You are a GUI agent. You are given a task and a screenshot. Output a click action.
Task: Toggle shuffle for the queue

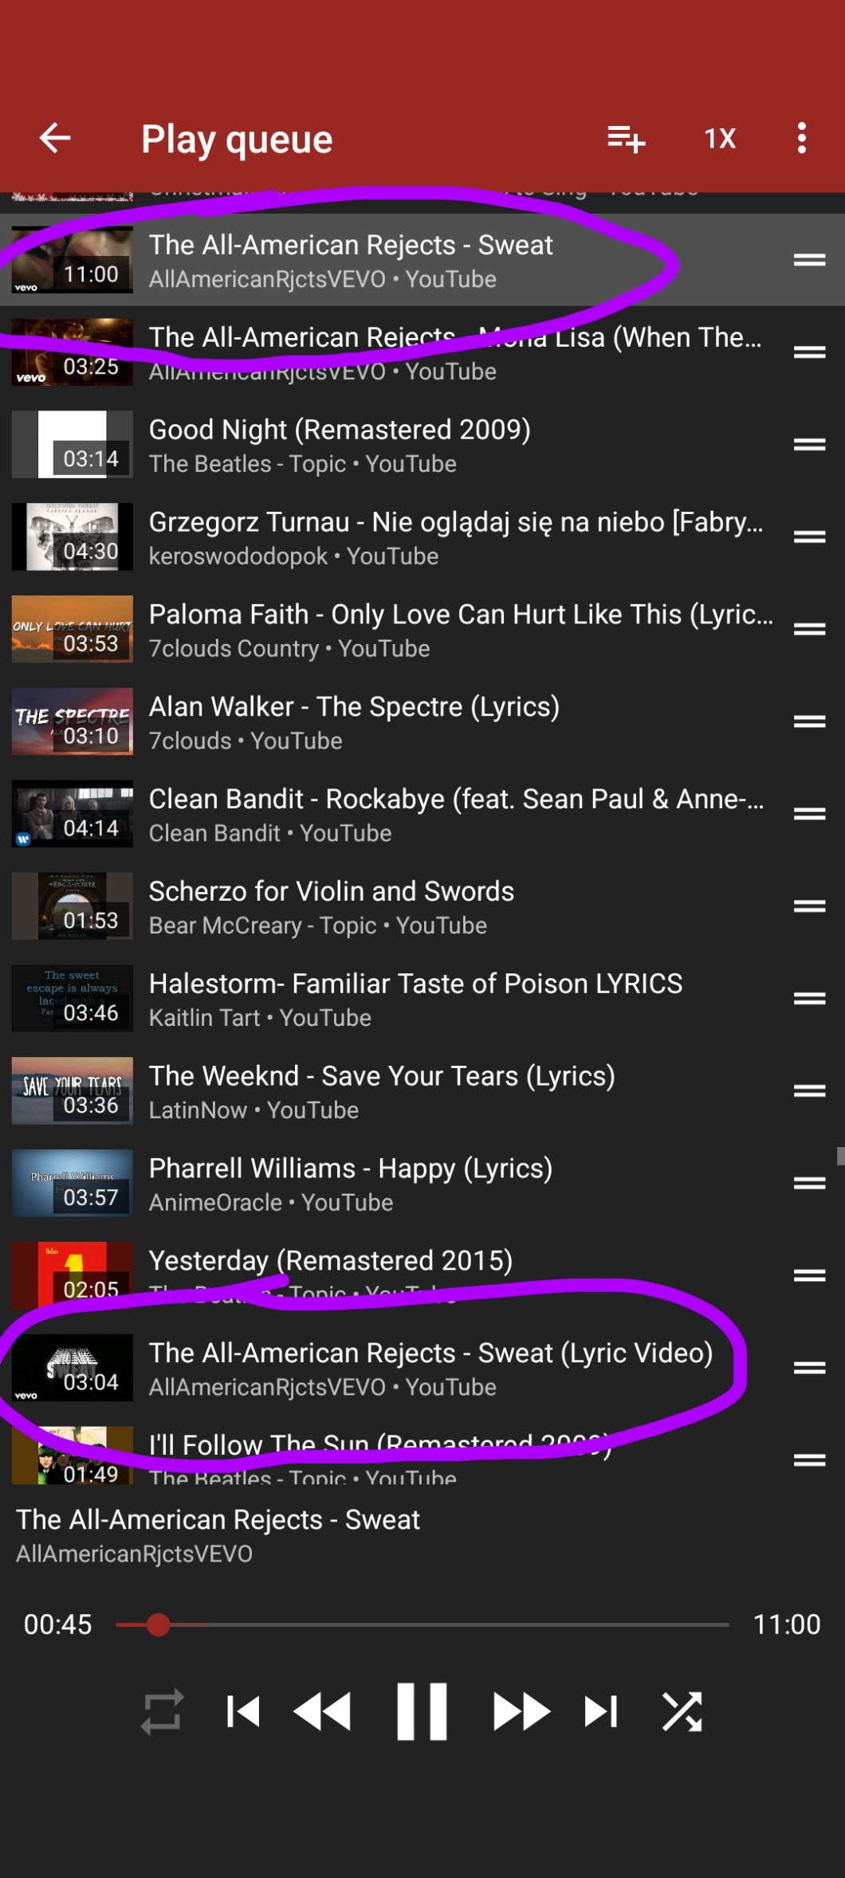(682, 1711)
